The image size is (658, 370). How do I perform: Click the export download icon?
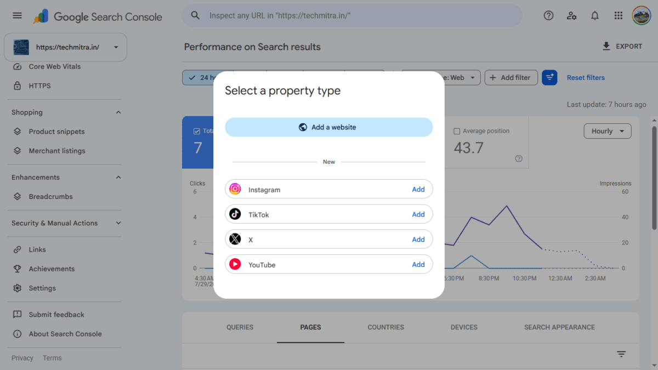pyautogui.click(x=606, y=46)
